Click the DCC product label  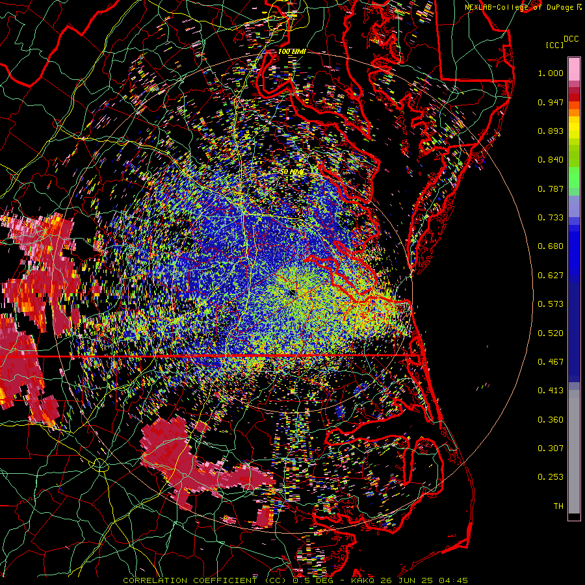[x=571, y=39]
